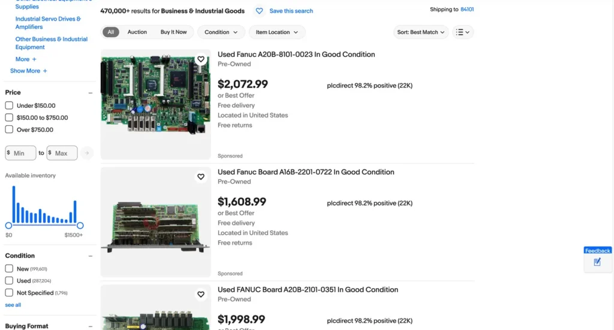
Task: Click the $1,608.99 price
Action: click(x=242, y=202)
